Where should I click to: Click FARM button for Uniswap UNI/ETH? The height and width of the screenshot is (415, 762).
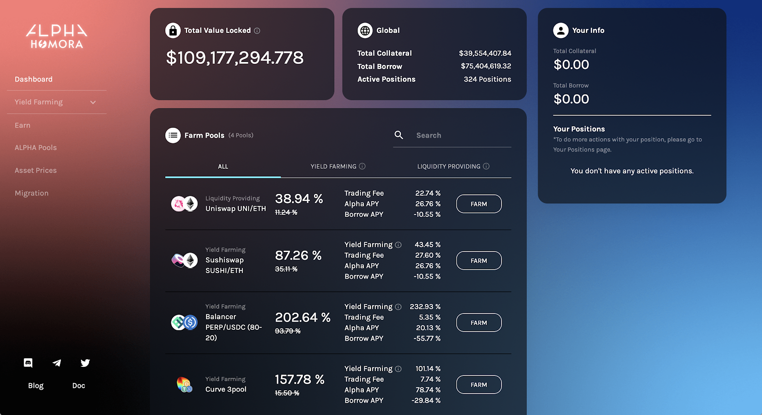479,204
